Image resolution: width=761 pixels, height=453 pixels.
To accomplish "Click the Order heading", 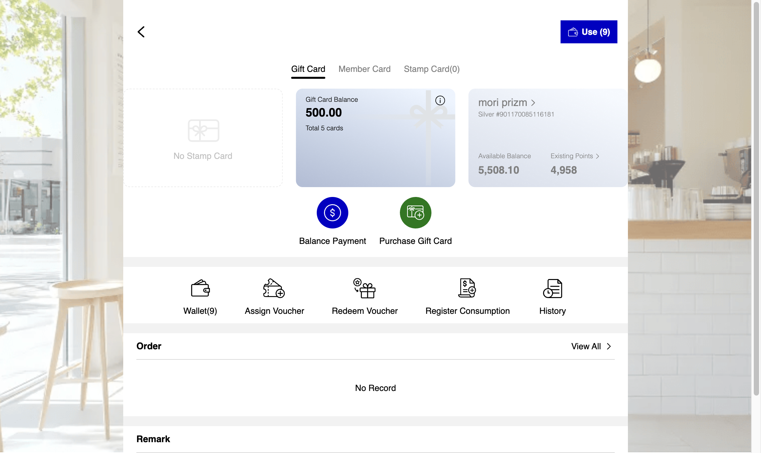I will [149, 346].
